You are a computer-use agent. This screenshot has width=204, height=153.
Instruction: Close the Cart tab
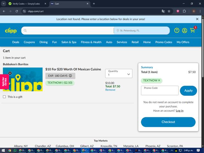[88, 4]
